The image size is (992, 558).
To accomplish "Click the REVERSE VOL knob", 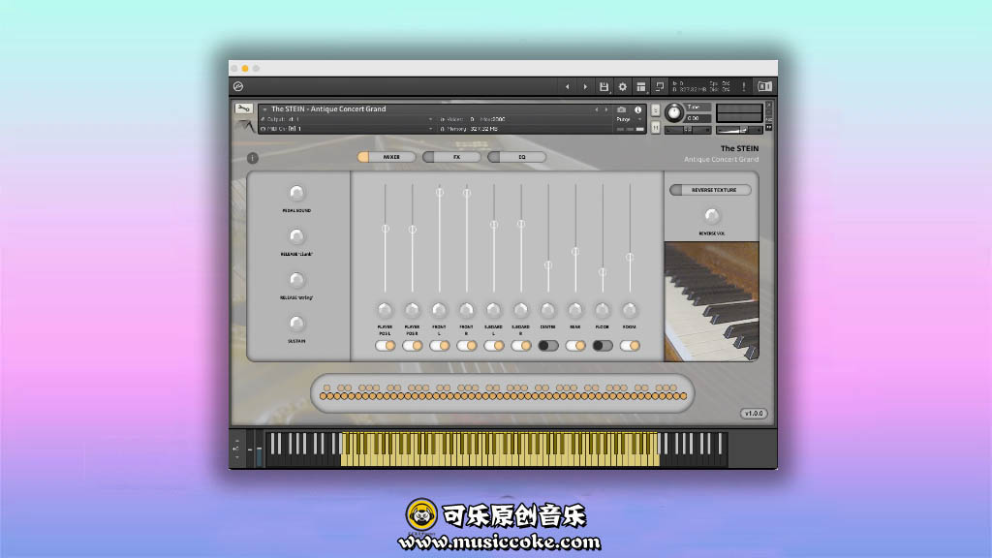I will click(712, 216).
